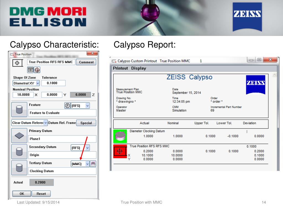Viewport: 283px width, 212px height.
Task: Click the true position symbol icon beside name field
Action: (x=17, y=63)
